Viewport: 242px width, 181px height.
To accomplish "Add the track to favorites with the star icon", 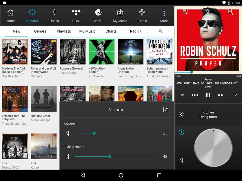I will pos(207,11).
